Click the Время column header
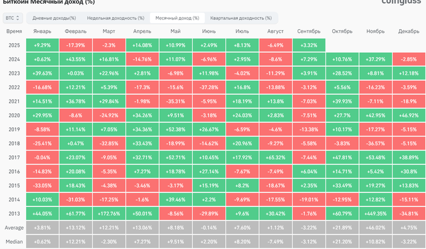This screenshot has height=249, width=426. [14, 31]
